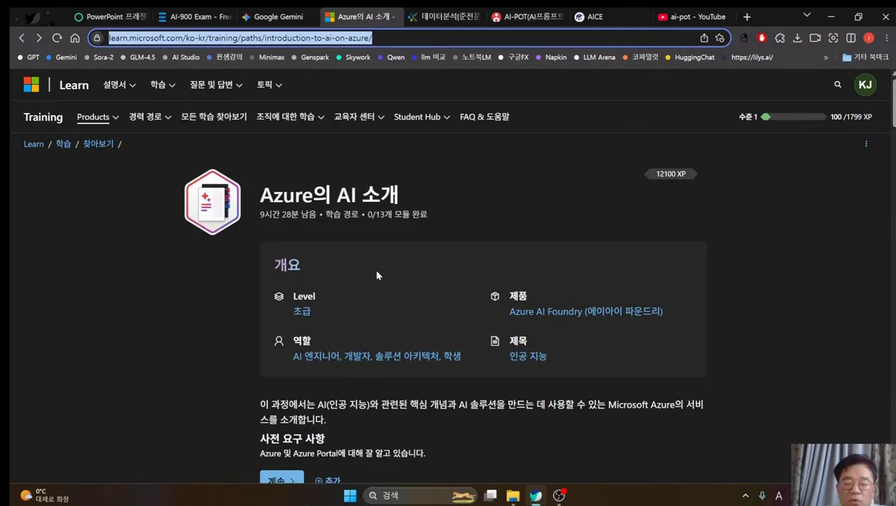Switch to the AI-POT tab
896x506 pixels.
[527, 16]
